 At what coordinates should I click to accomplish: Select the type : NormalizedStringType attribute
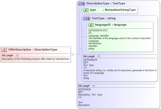(x=113, y=10)
